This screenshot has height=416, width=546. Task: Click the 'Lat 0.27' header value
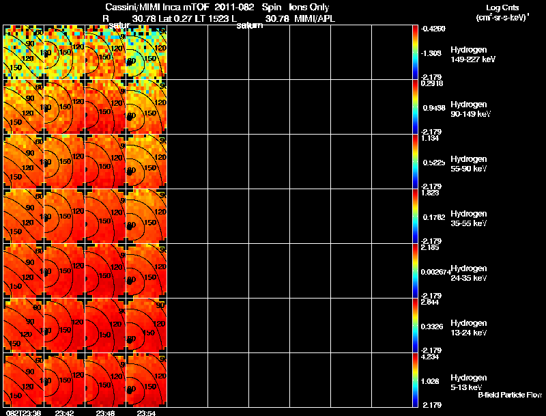[x=176, y=19]
